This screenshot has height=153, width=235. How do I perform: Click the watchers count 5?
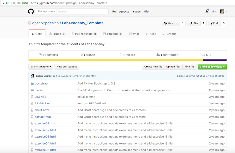coord(182,23)
